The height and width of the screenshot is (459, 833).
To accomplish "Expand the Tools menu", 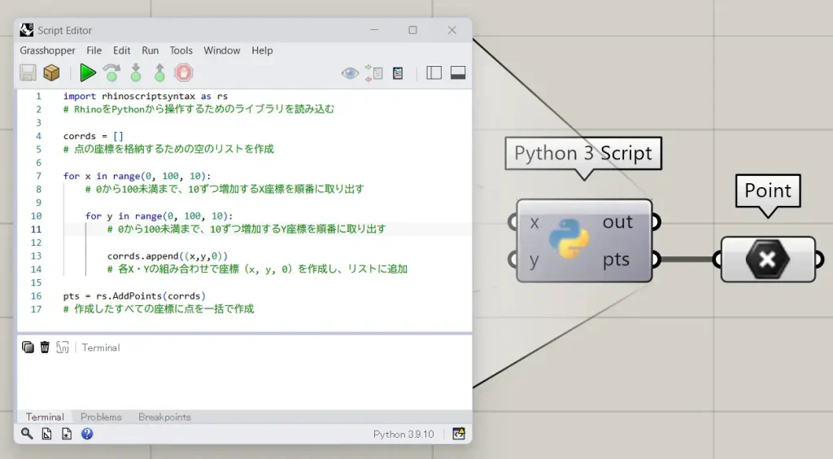I will (181, 50).
